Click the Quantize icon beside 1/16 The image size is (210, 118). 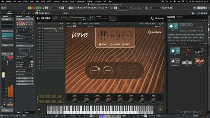point(147,8)
